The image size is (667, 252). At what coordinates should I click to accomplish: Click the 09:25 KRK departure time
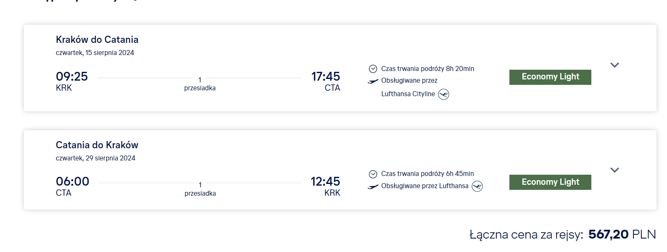[x=72, y=81]
